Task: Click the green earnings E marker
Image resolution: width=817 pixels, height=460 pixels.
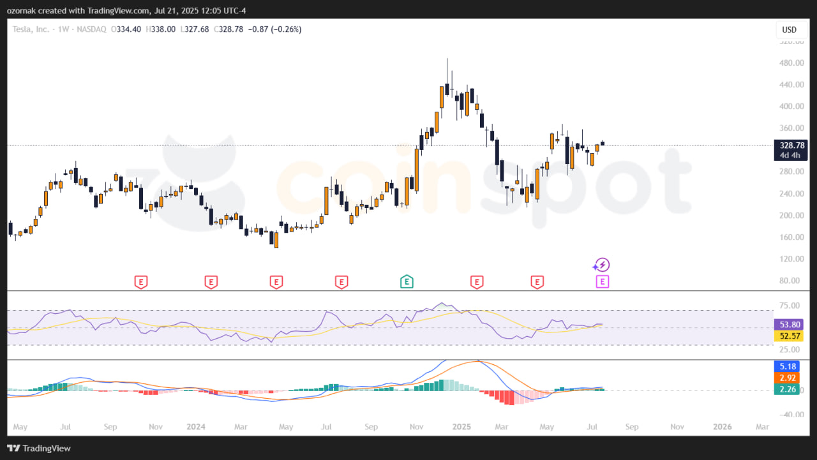Action: coord(406,281)
